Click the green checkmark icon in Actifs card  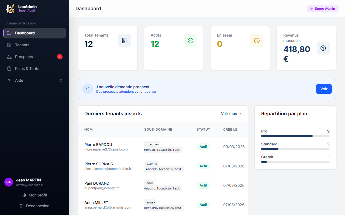(x=191, y=41)
